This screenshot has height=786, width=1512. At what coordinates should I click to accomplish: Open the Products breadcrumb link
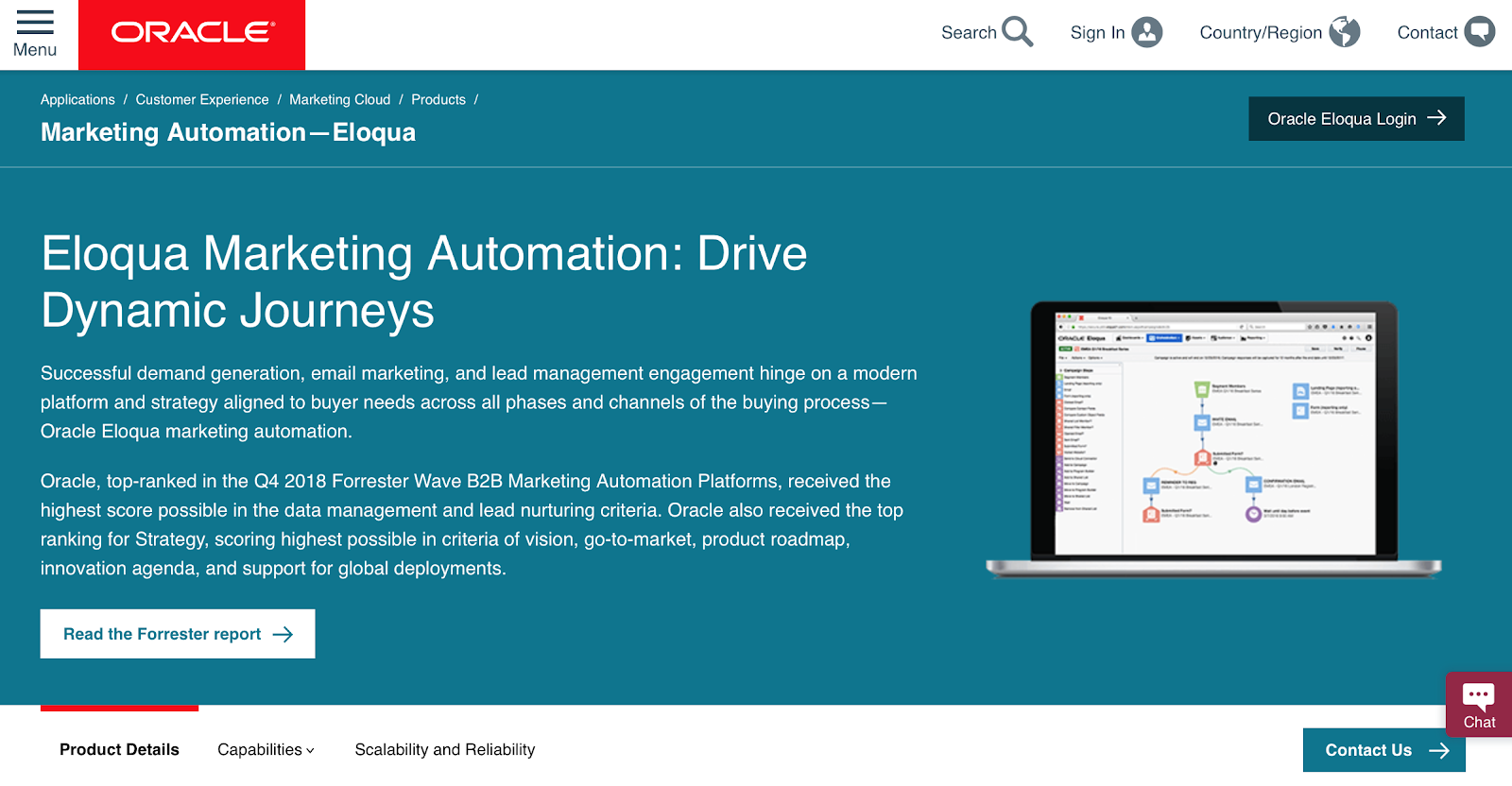pyautogui.click(x=438, y=99)
